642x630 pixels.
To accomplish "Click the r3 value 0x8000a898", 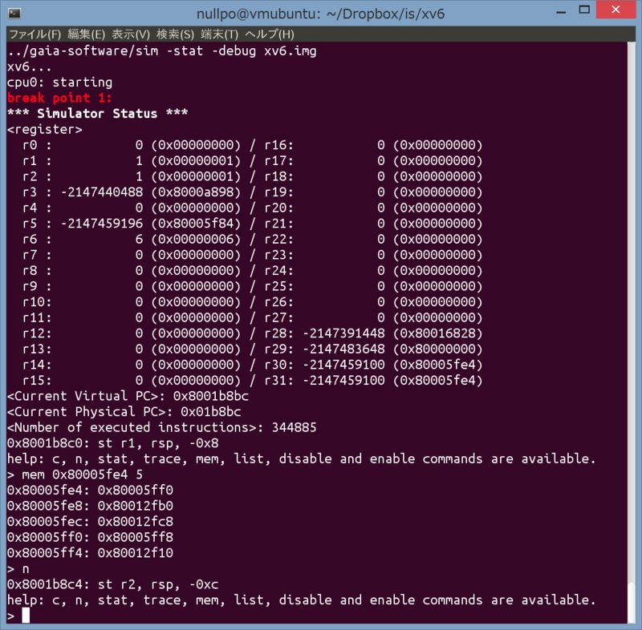I will point(196,192).
